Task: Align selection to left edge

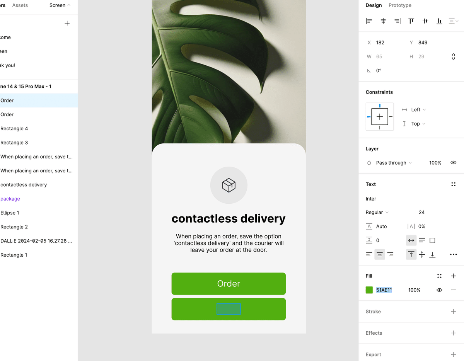Action: (x=369, y=21)
